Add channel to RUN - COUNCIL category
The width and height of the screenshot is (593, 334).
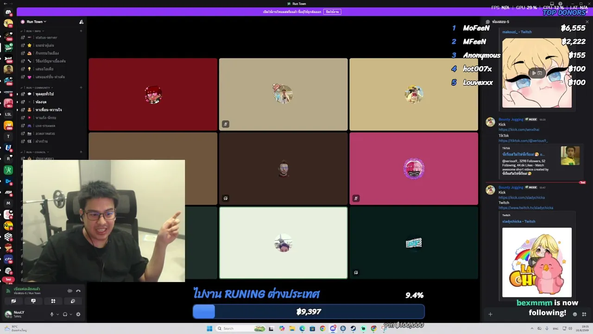(x=81, y=152)
